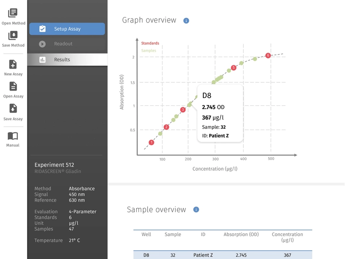345x259 pixels.
Task: Go to the Readout step
Action: pyautogui.click(x=67, y=44)
